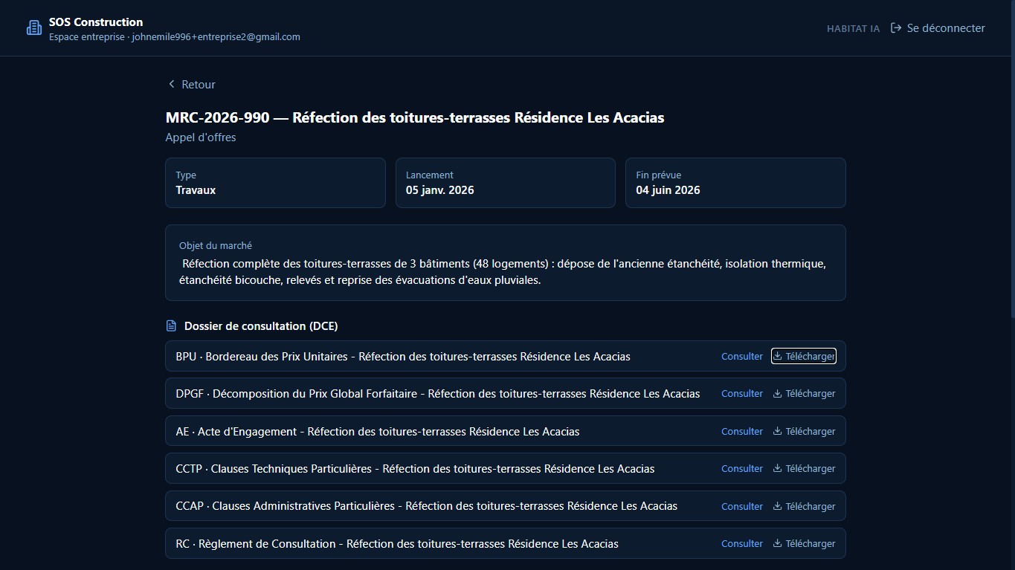Click the SOS Construction building icon

(x=33, y=28)
